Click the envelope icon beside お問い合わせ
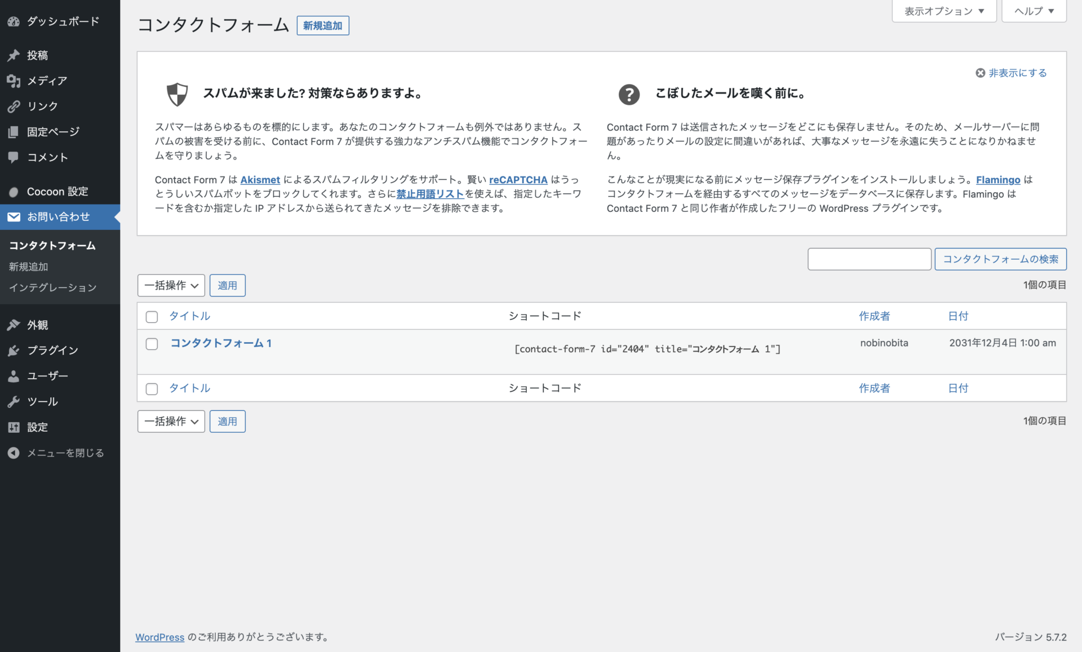This screenshot has height=652, width=1082. (x=14, y=217)
